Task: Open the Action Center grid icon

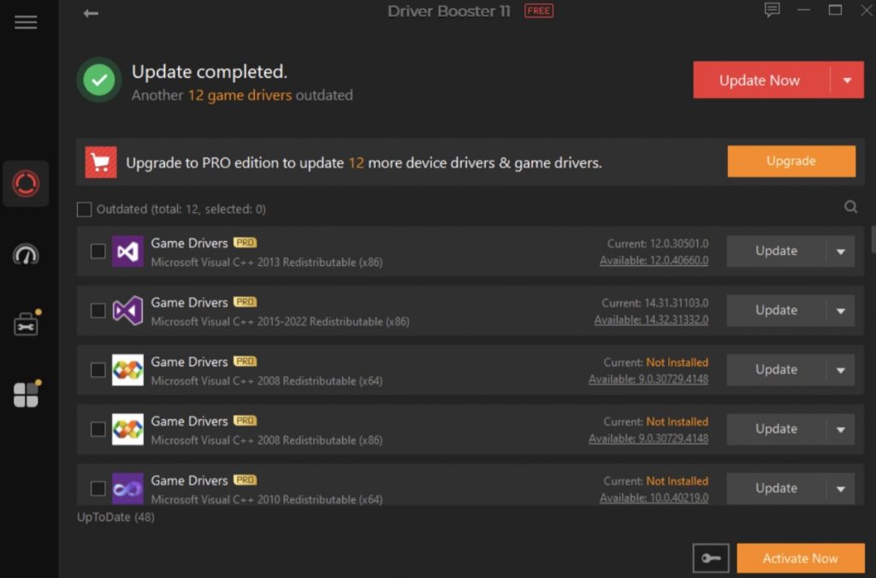Action: tap(26, 395)
